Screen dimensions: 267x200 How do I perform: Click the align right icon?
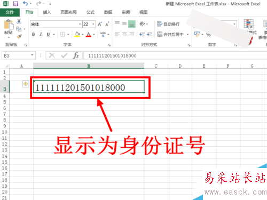point(132,34)
